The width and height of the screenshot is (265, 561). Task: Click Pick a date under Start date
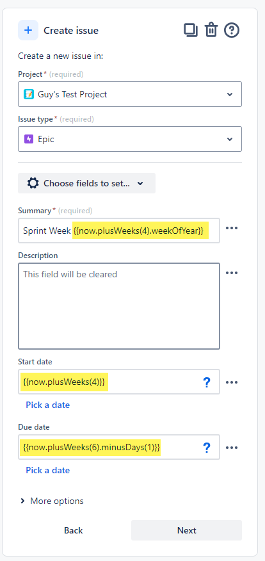(x=47, y=405)
